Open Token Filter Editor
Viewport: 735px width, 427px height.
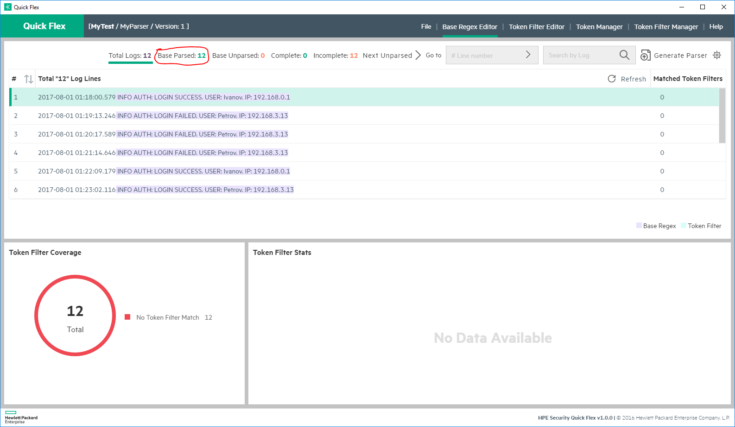tap(536, 27)
